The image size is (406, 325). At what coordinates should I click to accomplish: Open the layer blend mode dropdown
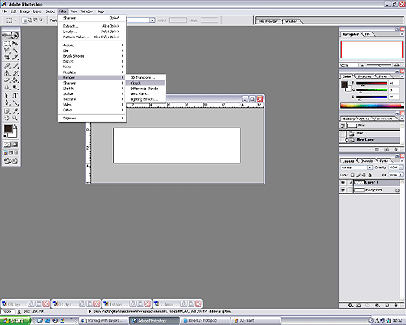pos(356,167)
